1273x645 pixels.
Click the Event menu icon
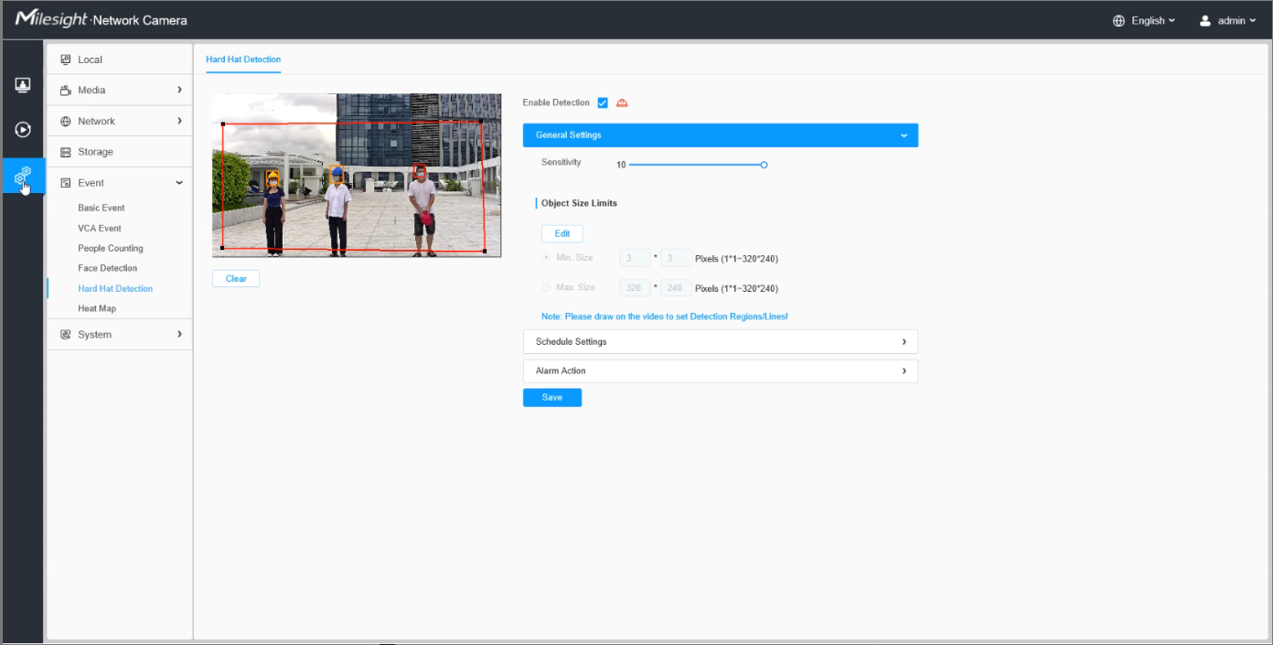[65, 183]
